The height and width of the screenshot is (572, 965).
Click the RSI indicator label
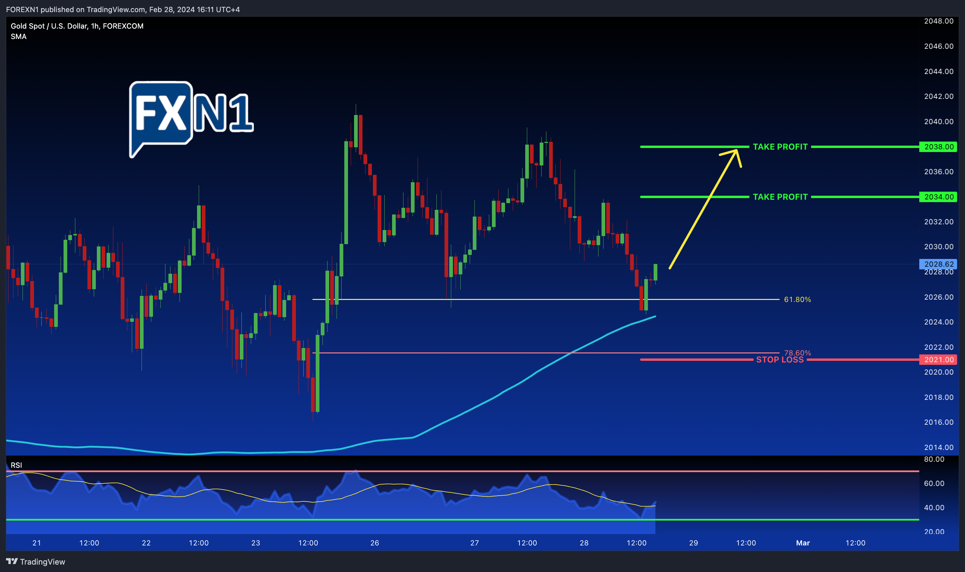16,465
